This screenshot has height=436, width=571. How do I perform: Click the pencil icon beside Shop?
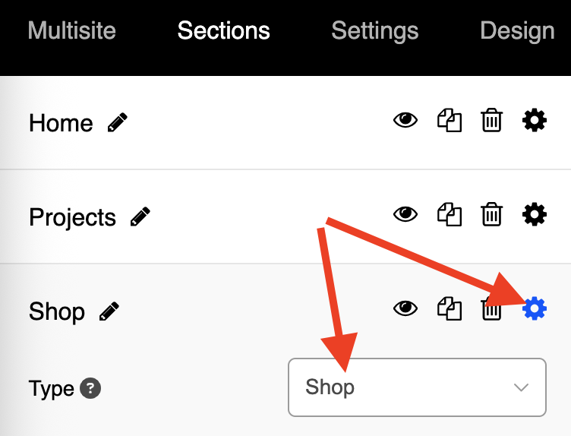click(x=109, y=311)
